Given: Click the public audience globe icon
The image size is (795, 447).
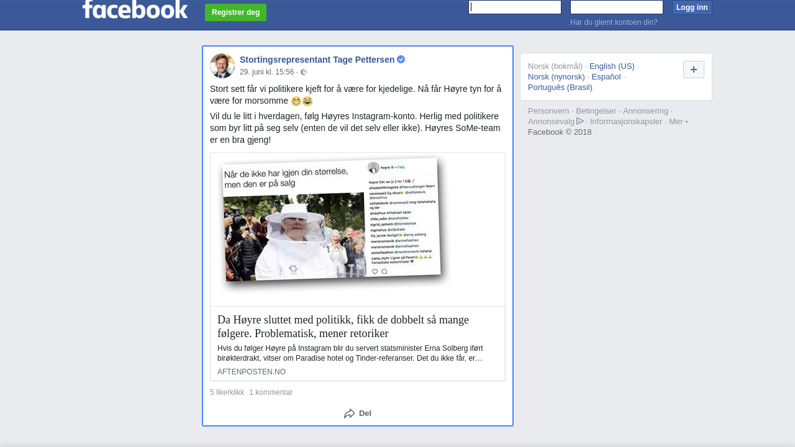Looking at the screenshot, I should pos(304,72).
